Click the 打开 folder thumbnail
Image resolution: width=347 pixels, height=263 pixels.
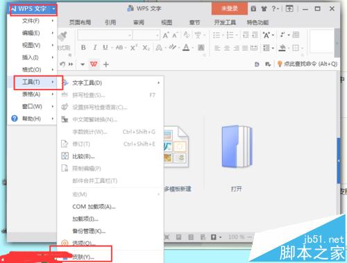point(237,146)
